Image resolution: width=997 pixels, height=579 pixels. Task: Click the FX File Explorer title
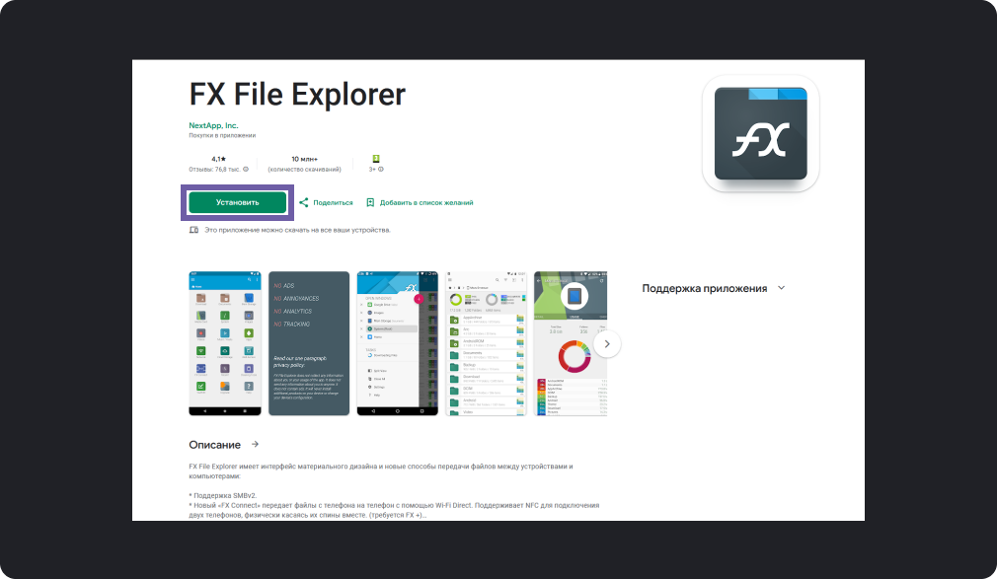(297, 95)
